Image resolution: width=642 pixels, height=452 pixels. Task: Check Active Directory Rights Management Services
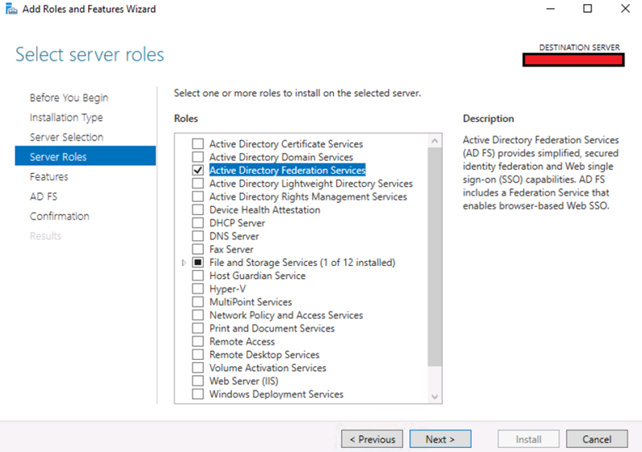point(197,196)
